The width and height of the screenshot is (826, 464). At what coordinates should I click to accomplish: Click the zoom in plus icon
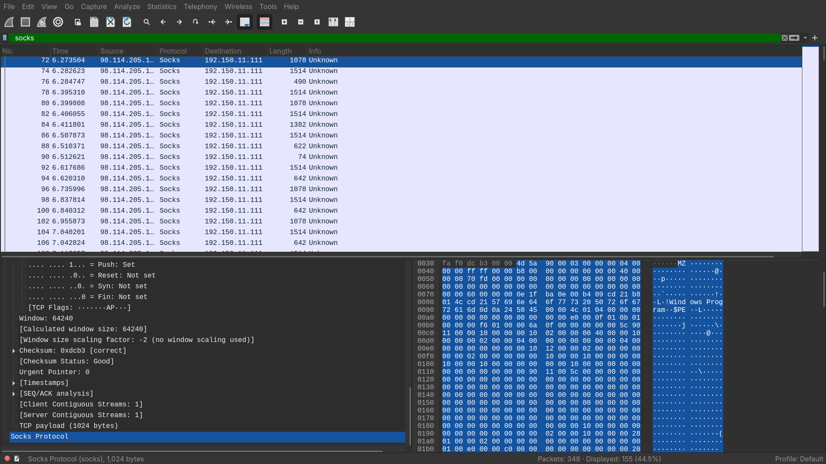click(x=284, y=22)
